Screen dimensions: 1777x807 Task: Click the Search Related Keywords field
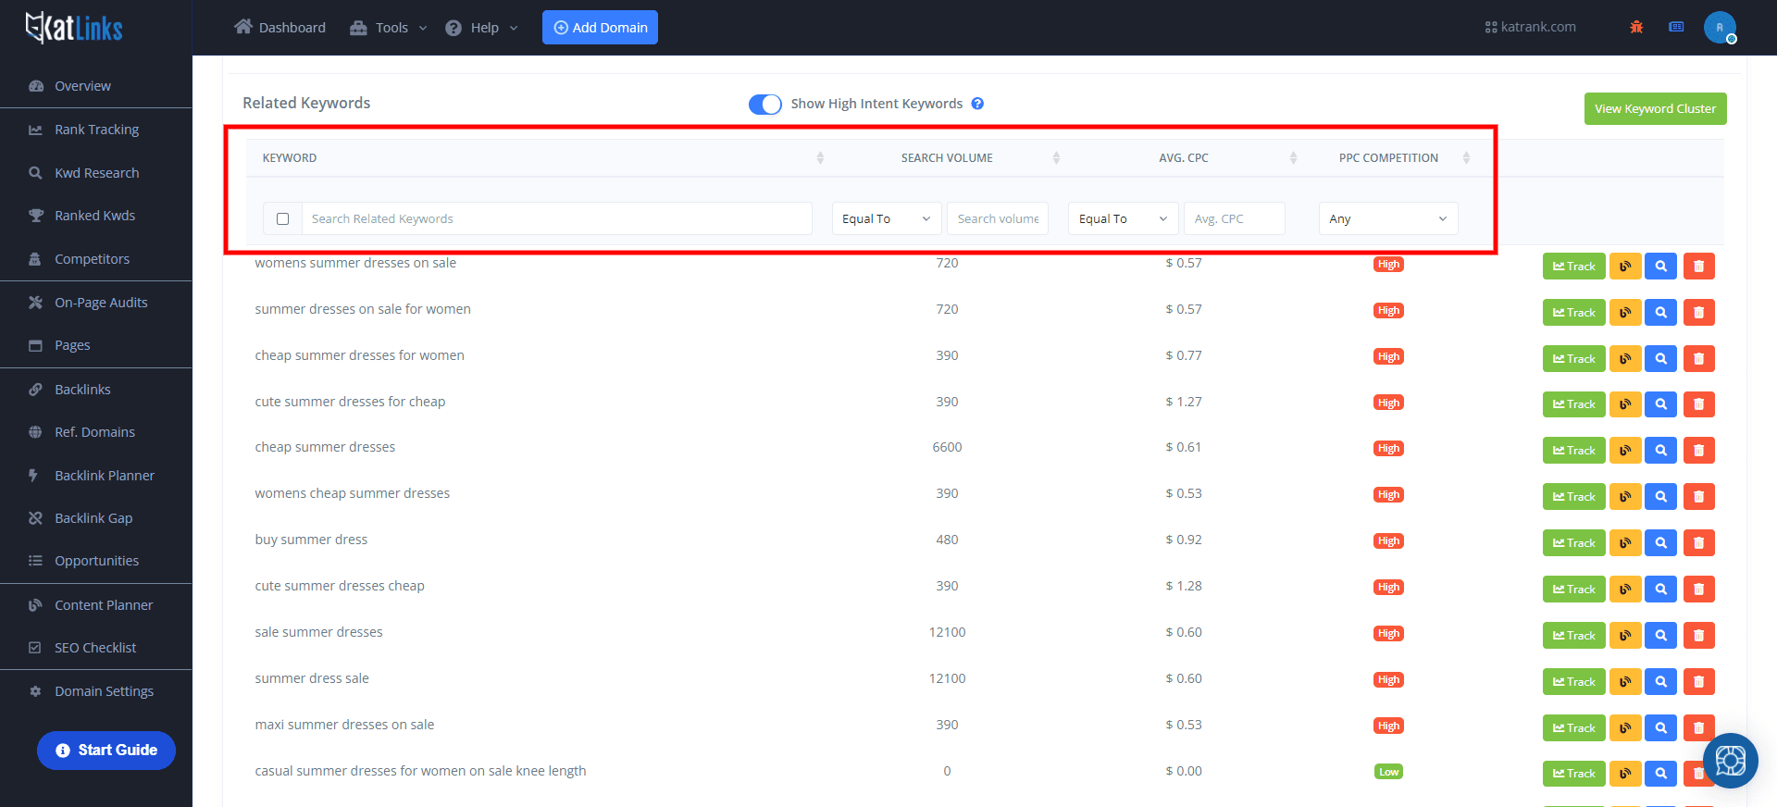tap(556, 218)
